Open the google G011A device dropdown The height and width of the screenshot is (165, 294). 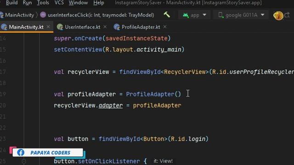(x=242, y=15)
